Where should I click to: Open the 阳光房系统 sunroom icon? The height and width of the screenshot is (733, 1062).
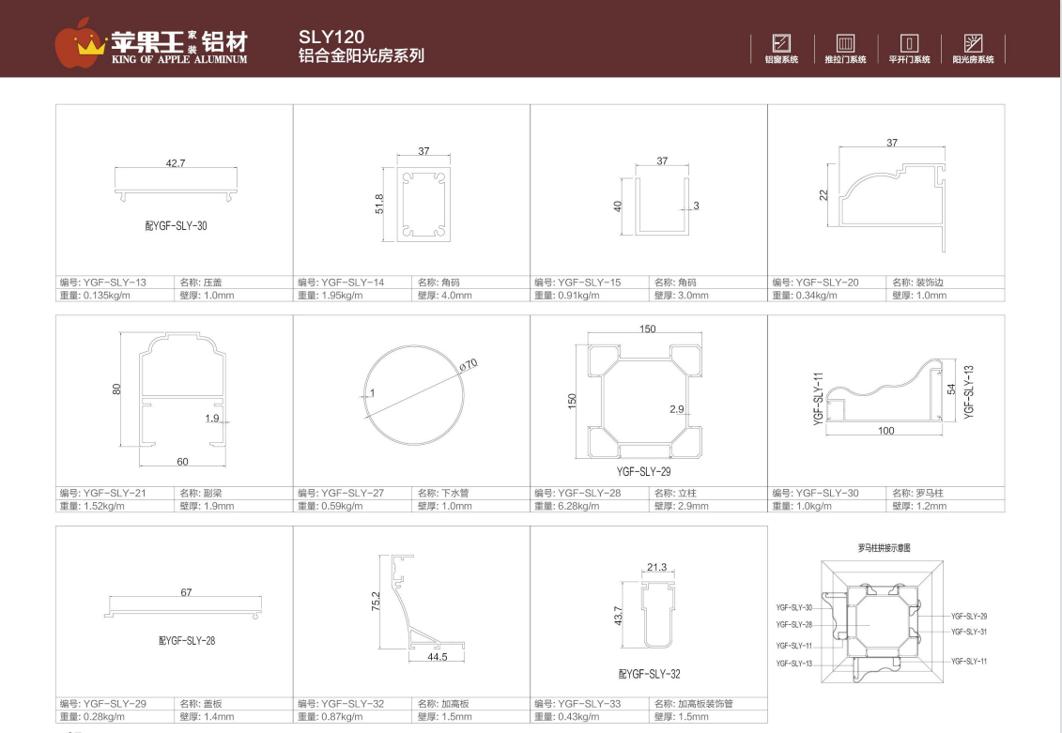pyautogui.click(x=973, y=42)
